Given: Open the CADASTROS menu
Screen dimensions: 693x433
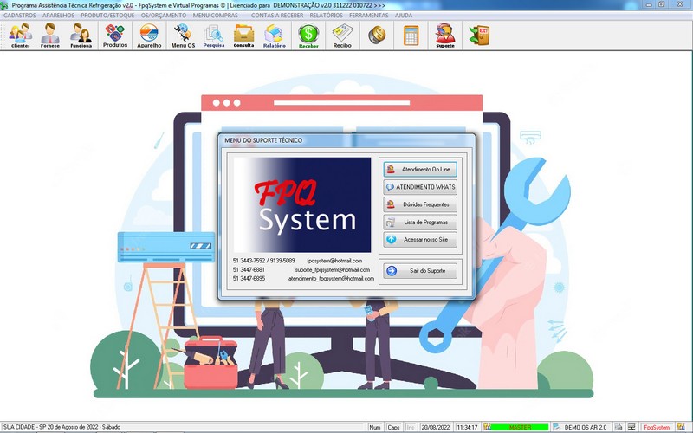Looking at the screenshot, I should coord(19,15).
